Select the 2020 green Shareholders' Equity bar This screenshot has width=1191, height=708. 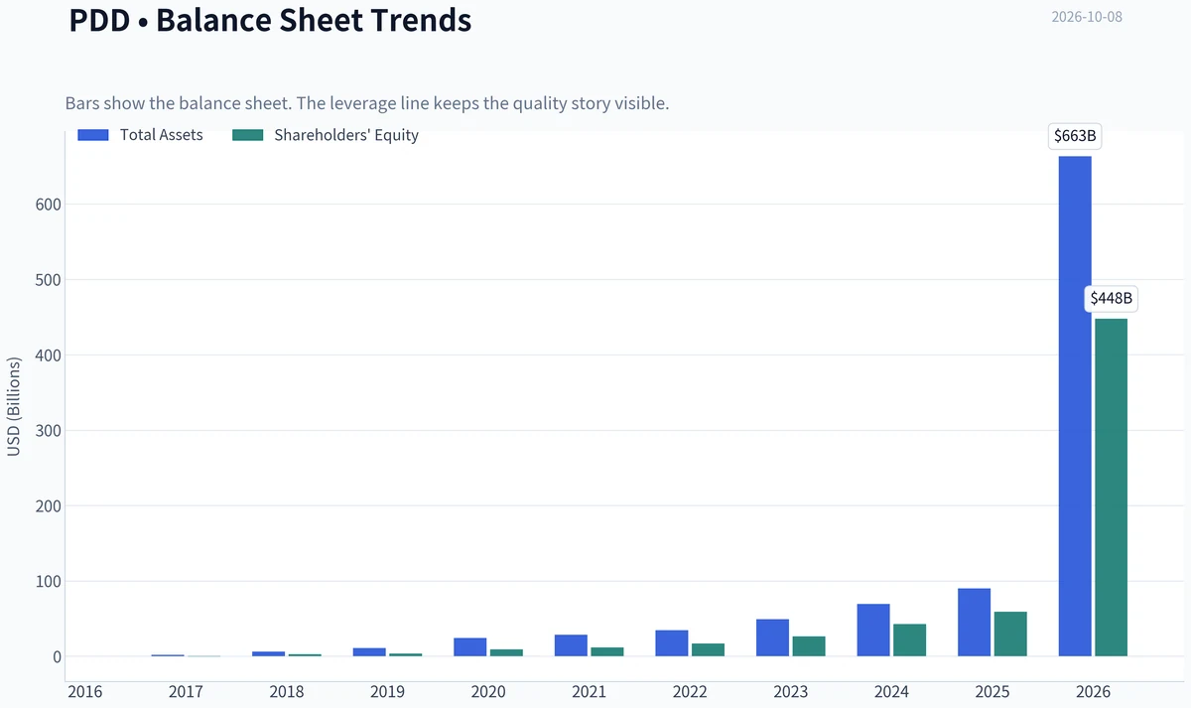click(x=506, y=652)
